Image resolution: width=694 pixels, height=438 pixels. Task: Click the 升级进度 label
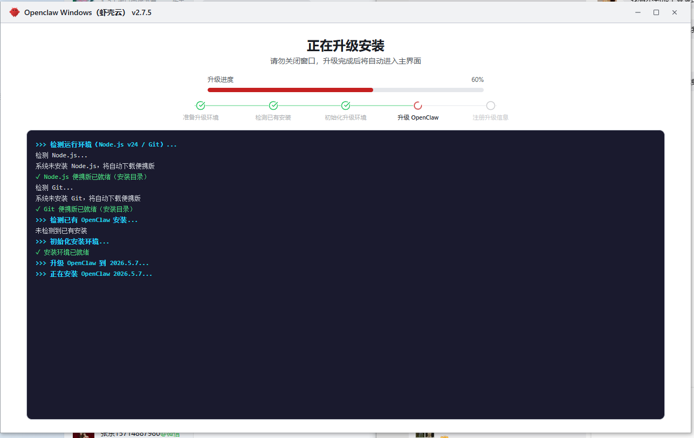click(x=221, y=80)
